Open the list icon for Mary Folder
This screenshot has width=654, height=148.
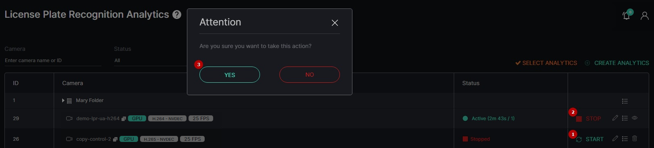pyautogui.click(x=625, y=101)
